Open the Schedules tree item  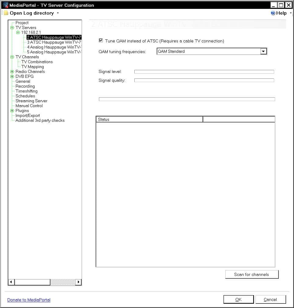[25, 96]
